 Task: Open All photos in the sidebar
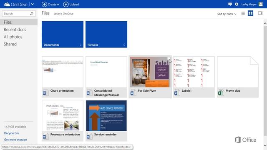13,37
